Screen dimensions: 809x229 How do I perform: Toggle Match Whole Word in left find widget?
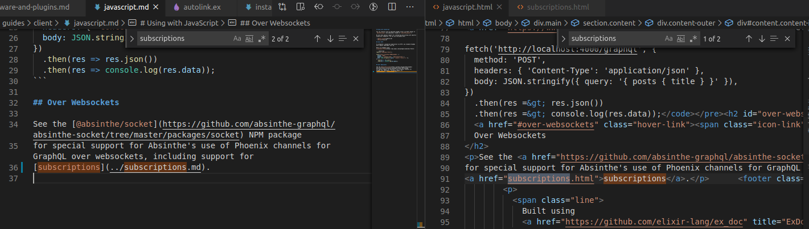[x=249, y=39]
